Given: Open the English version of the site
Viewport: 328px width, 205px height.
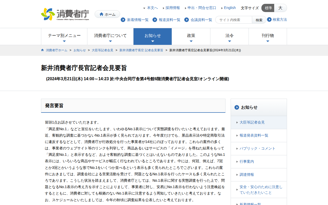Looking at the screenshot, I should 230,8.
